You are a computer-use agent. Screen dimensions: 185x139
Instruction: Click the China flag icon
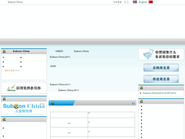tap(151, 2)
